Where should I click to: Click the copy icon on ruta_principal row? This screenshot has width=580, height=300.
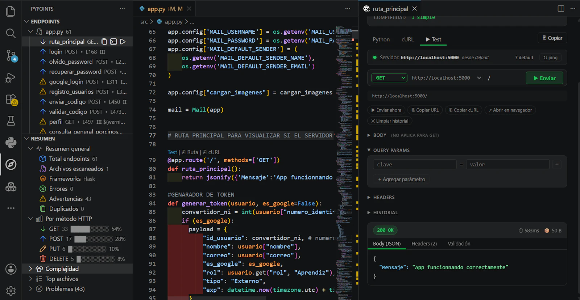coord(104,42)
